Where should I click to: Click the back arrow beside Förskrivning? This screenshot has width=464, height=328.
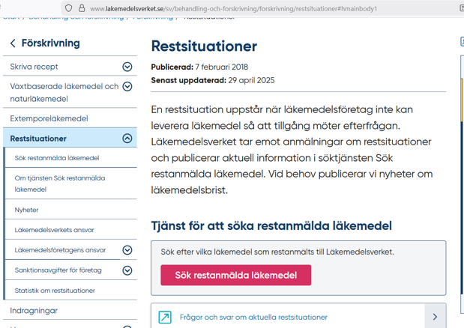tap(13, 43)
